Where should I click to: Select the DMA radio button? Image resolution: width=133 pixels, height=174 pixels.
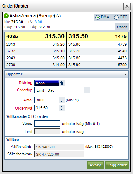pos(98,17)
